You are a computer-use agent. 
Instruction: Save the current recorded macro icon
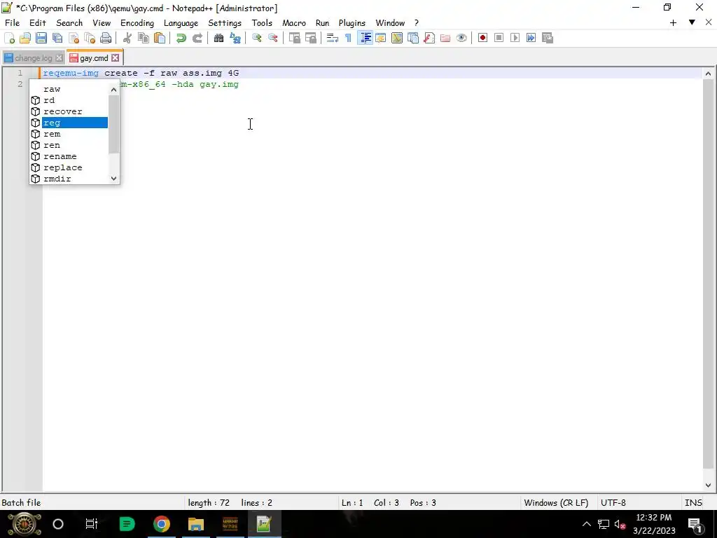coord(548,38)
